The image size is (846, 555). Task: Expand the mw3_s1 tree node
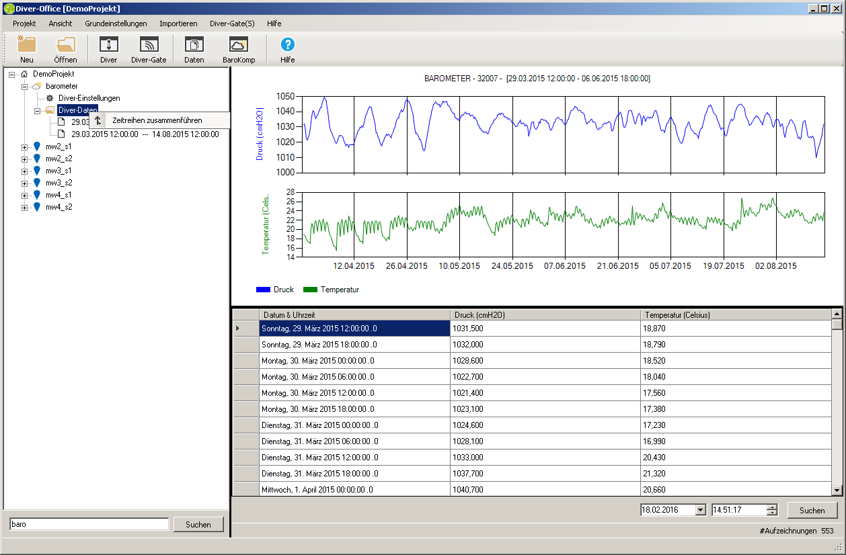coord(25,171)
